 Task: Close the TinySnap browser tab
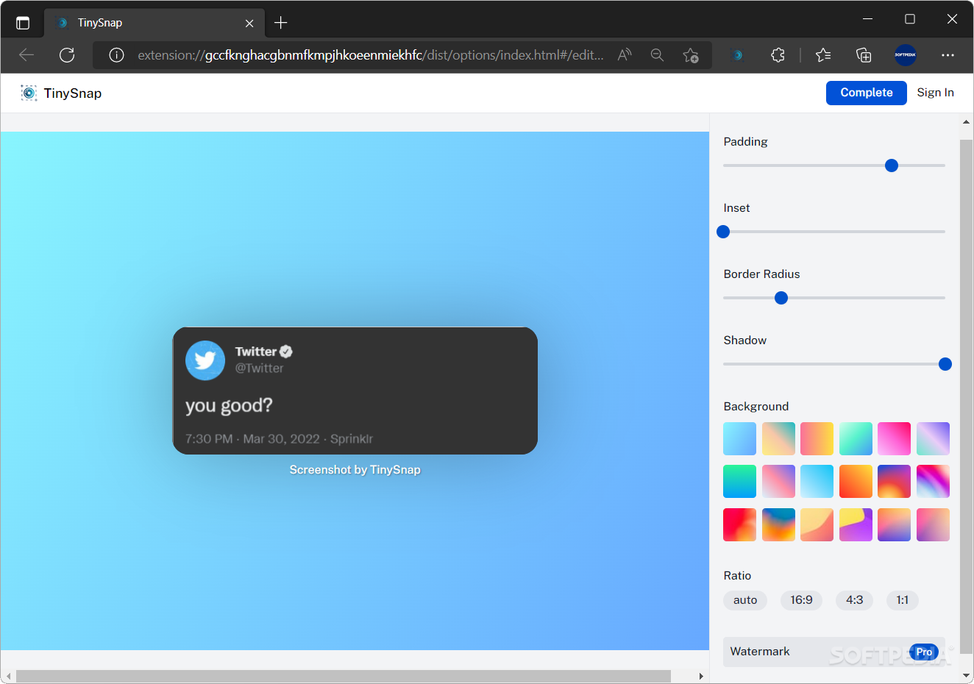[x=249, y=24]
